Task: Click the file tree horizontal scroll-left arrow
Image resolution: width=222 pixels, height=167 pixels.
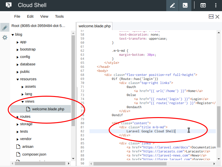Action: [12, 164]
